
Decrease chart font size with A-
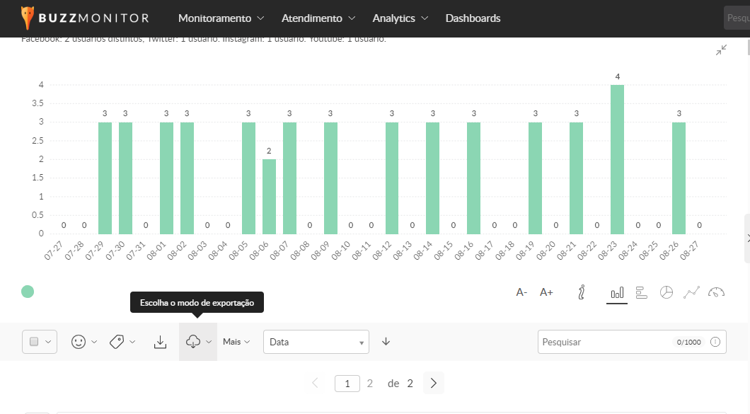(x=521, y=292)
